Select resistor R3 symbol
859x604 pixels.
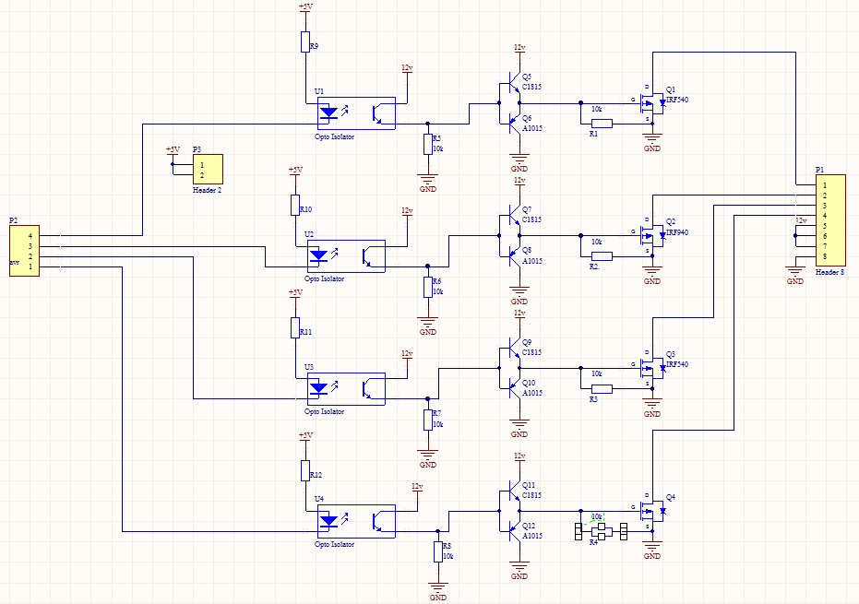[x=602, y=389]
